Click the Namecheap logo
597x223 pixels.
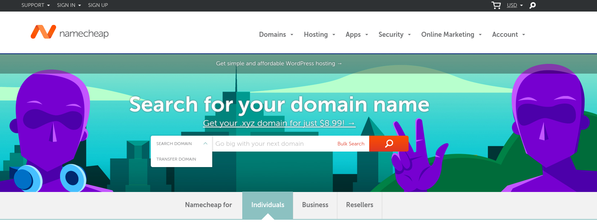tap(69, 32)
